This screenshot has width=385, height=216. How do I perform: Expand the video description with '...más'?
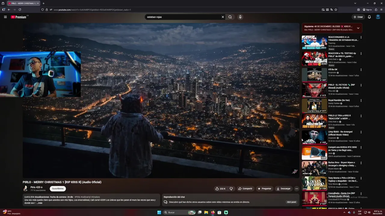[39, 203]
